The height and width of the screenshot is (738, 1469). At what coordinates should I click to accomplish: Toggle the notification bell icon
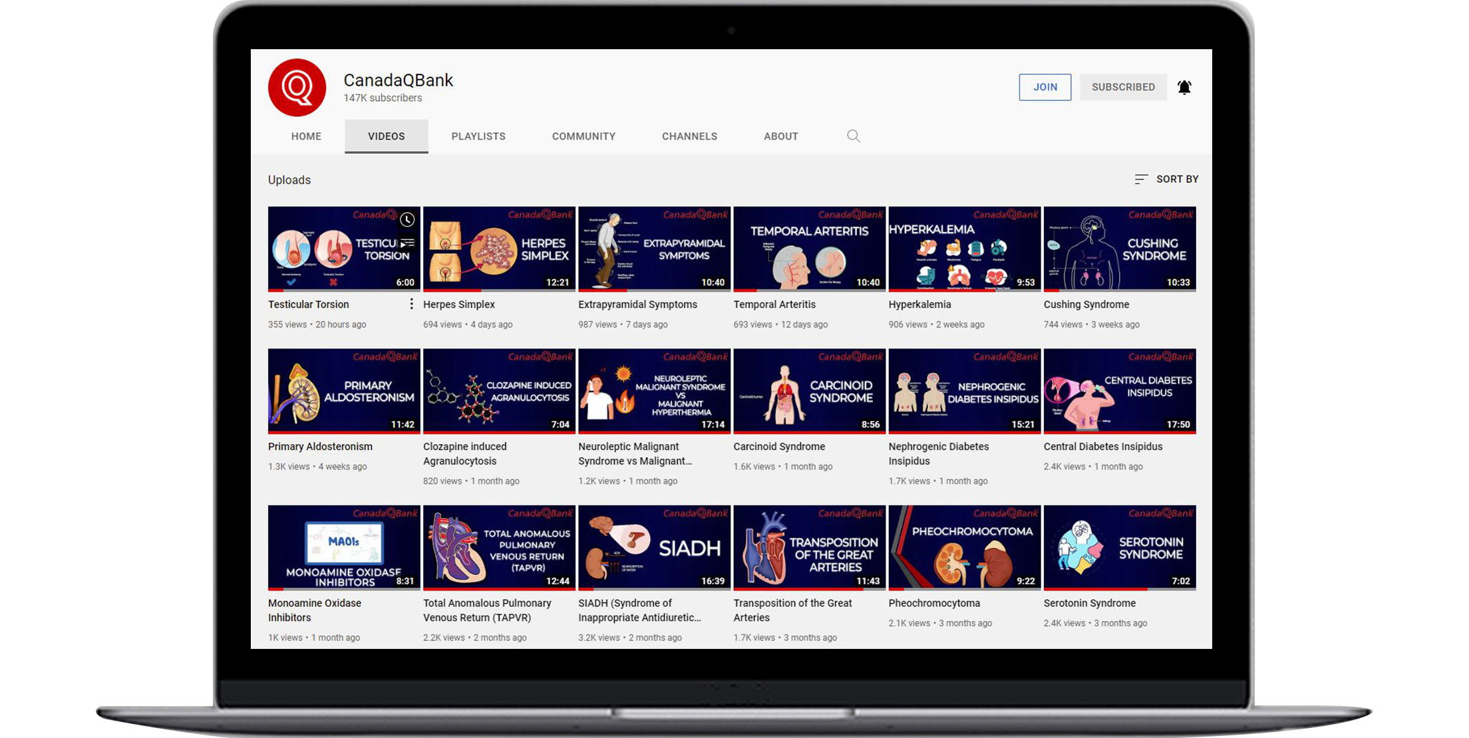(1184, 87)
